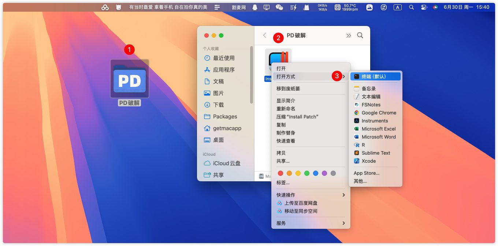The image size is (498, 246).
Task: Click WeChat icon in menu bar
Action: point(279,7)
